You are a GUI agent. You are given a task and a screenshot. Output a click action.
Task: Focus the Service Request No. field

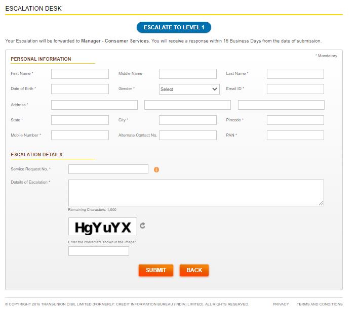(108, 169)
